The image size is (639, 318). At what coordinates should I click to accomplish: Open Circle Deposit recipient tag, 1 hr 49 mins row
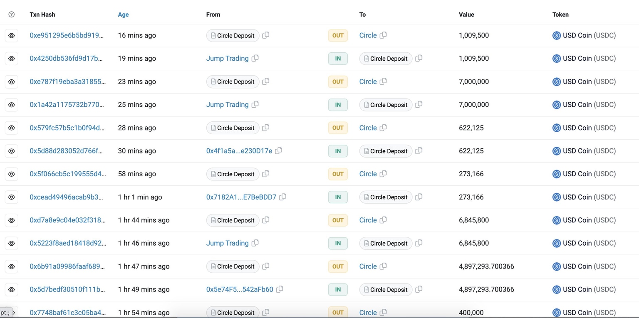(x=386, y=290)
